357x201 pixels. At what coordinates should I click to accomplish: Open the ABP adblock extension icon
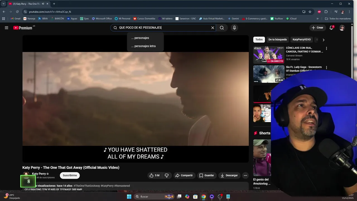(x=319, y=12)
